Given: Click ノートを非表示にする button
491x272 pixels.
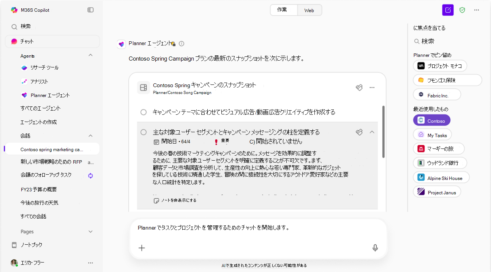Looking at the screenshot, I should pyautogui.click(x=175, y=200).
